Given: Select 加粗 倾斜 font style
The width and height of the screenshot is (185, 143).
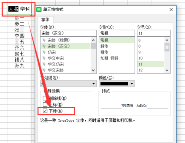Looking at the screenshot, I should 117,58.
